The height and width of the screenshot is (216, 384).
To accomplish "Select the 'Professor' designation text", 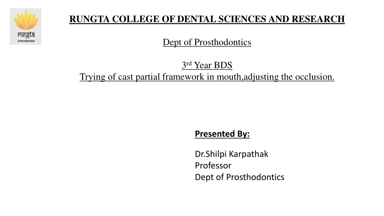I will coord(213,165).
